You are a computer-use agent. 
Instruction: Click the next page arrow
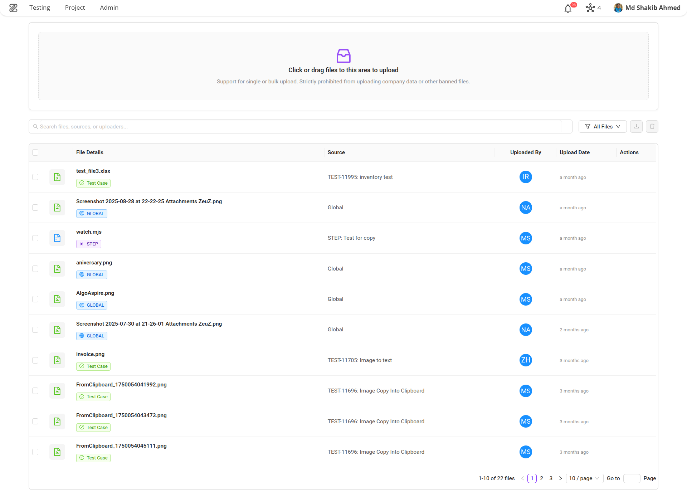pos(560,478)
